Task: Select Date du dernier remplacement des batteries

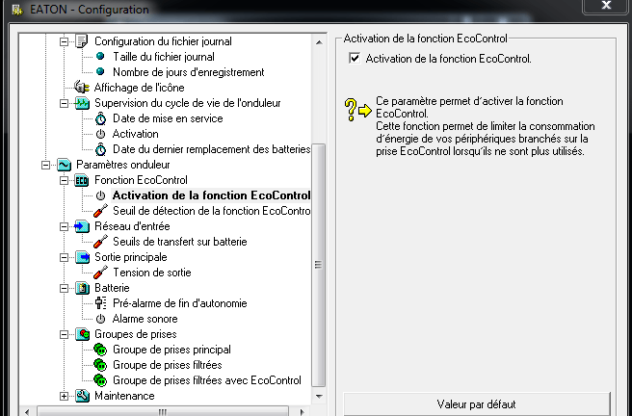Action: tap(212, 149)
